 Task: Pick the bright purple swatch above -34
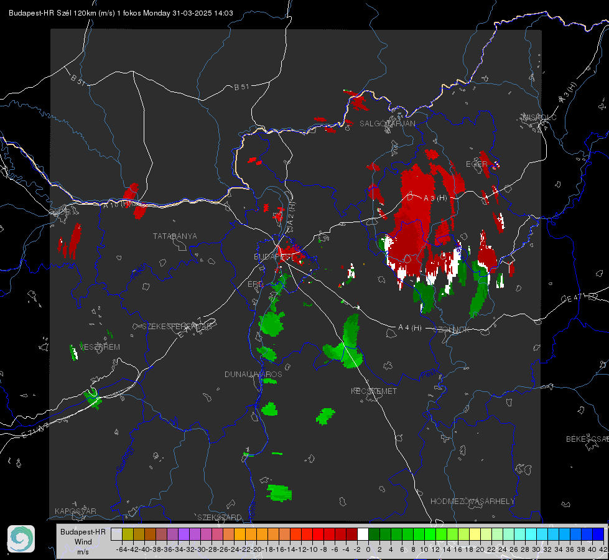pos(184,534)
